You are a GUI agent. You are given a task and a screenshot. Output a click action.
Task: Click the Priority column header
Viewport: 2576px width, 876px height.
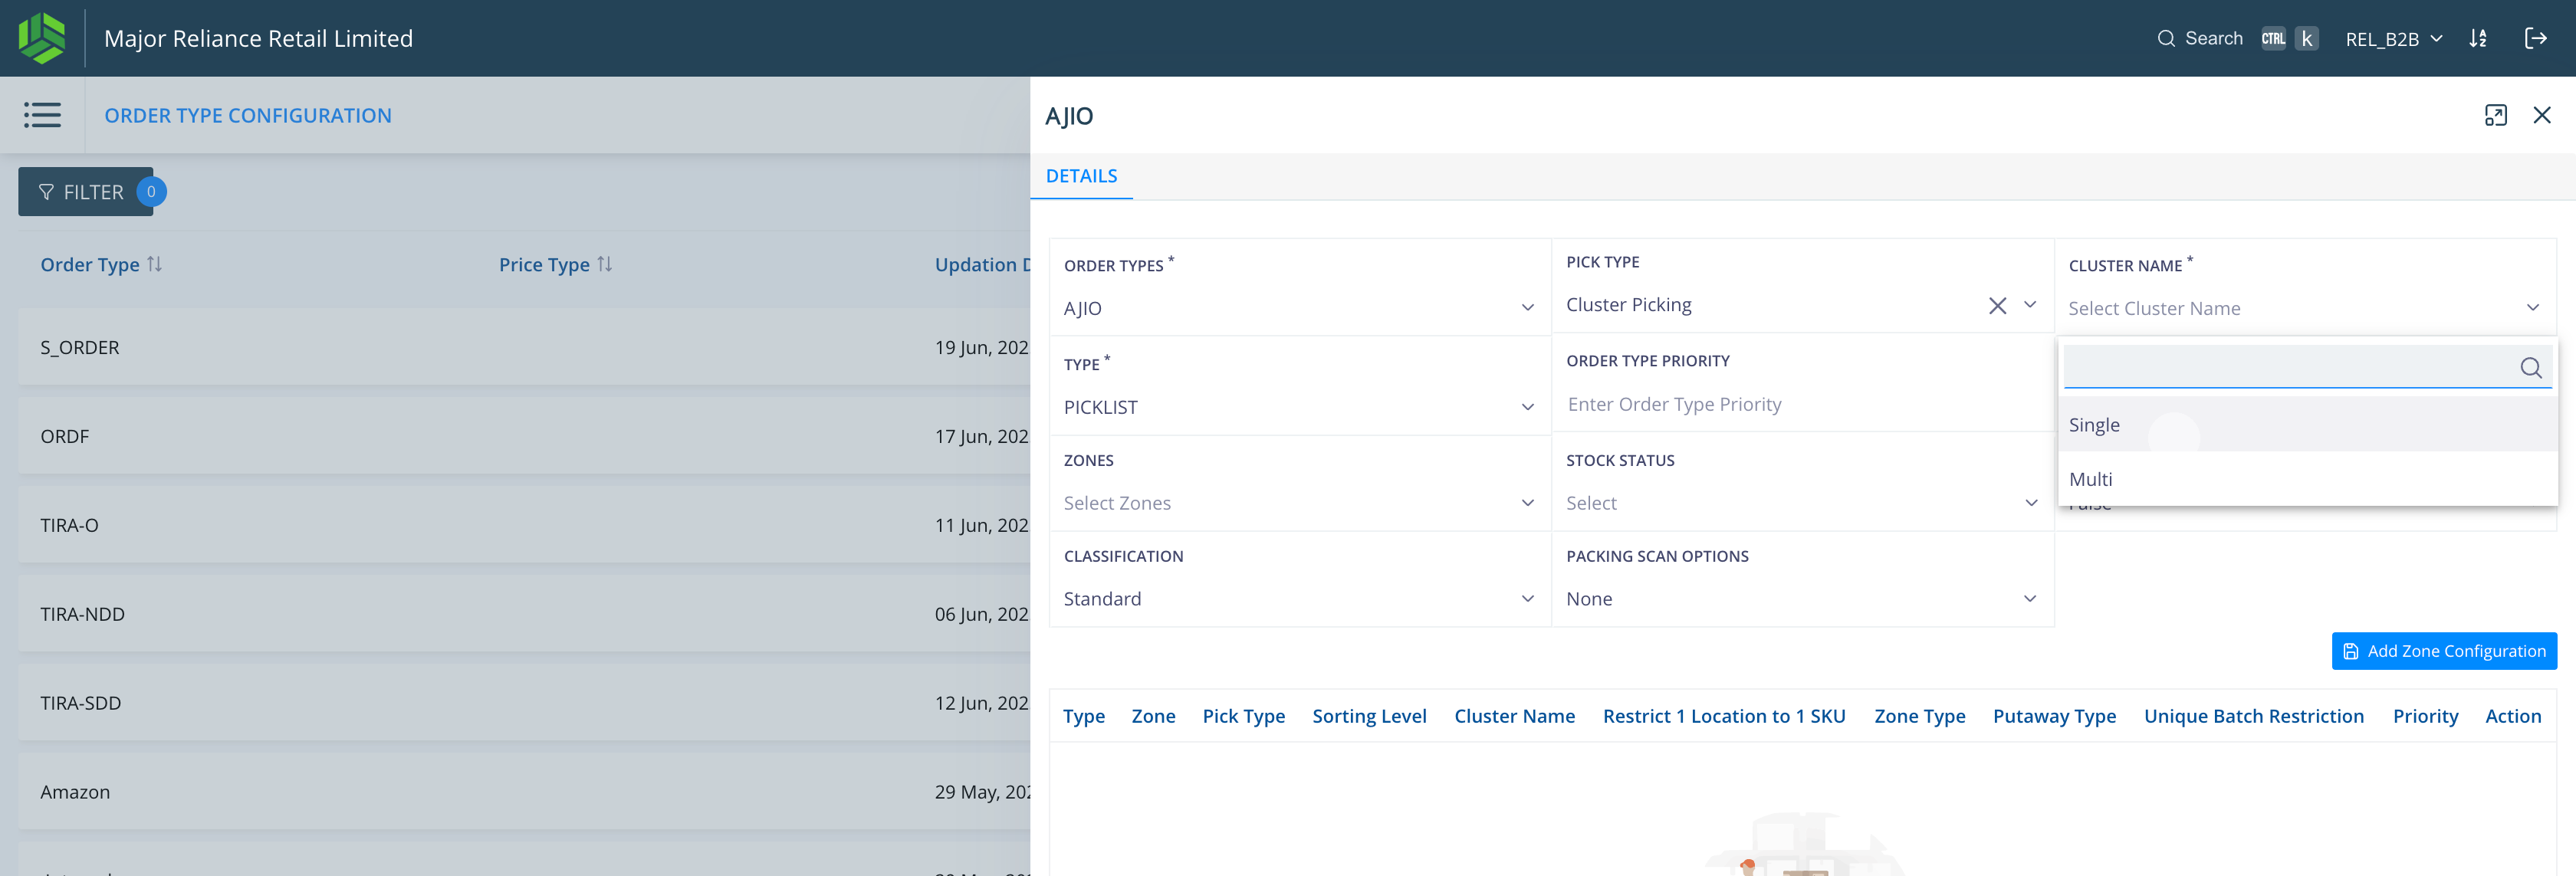[2425, 716]
